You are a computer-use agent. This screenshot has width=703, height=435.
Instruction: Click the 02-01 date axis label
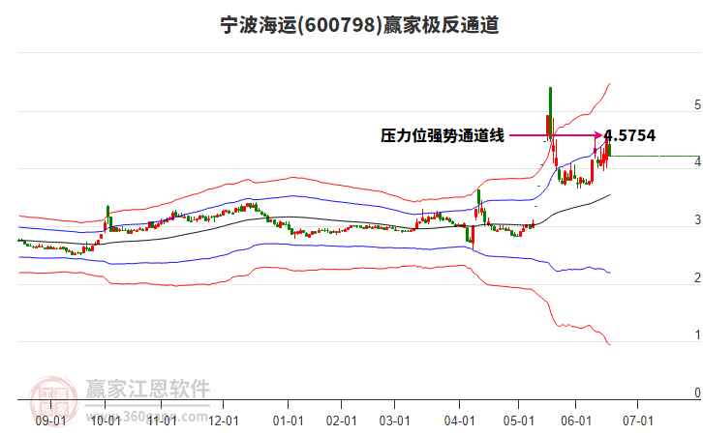[x=341, y=420]
